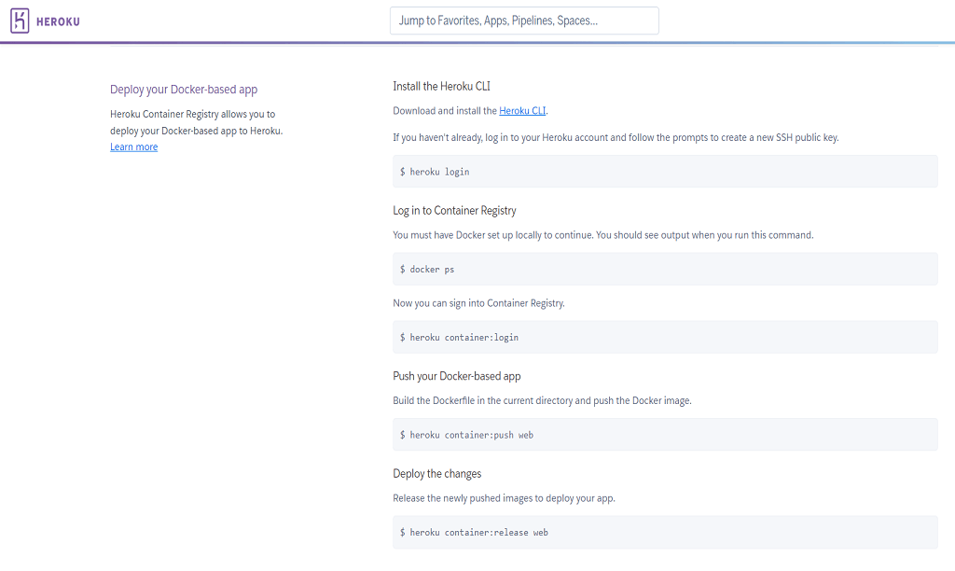Click the 'Install the Heroku CLI' heading
The image size is (955, 571).
click(x=441, y=87)
